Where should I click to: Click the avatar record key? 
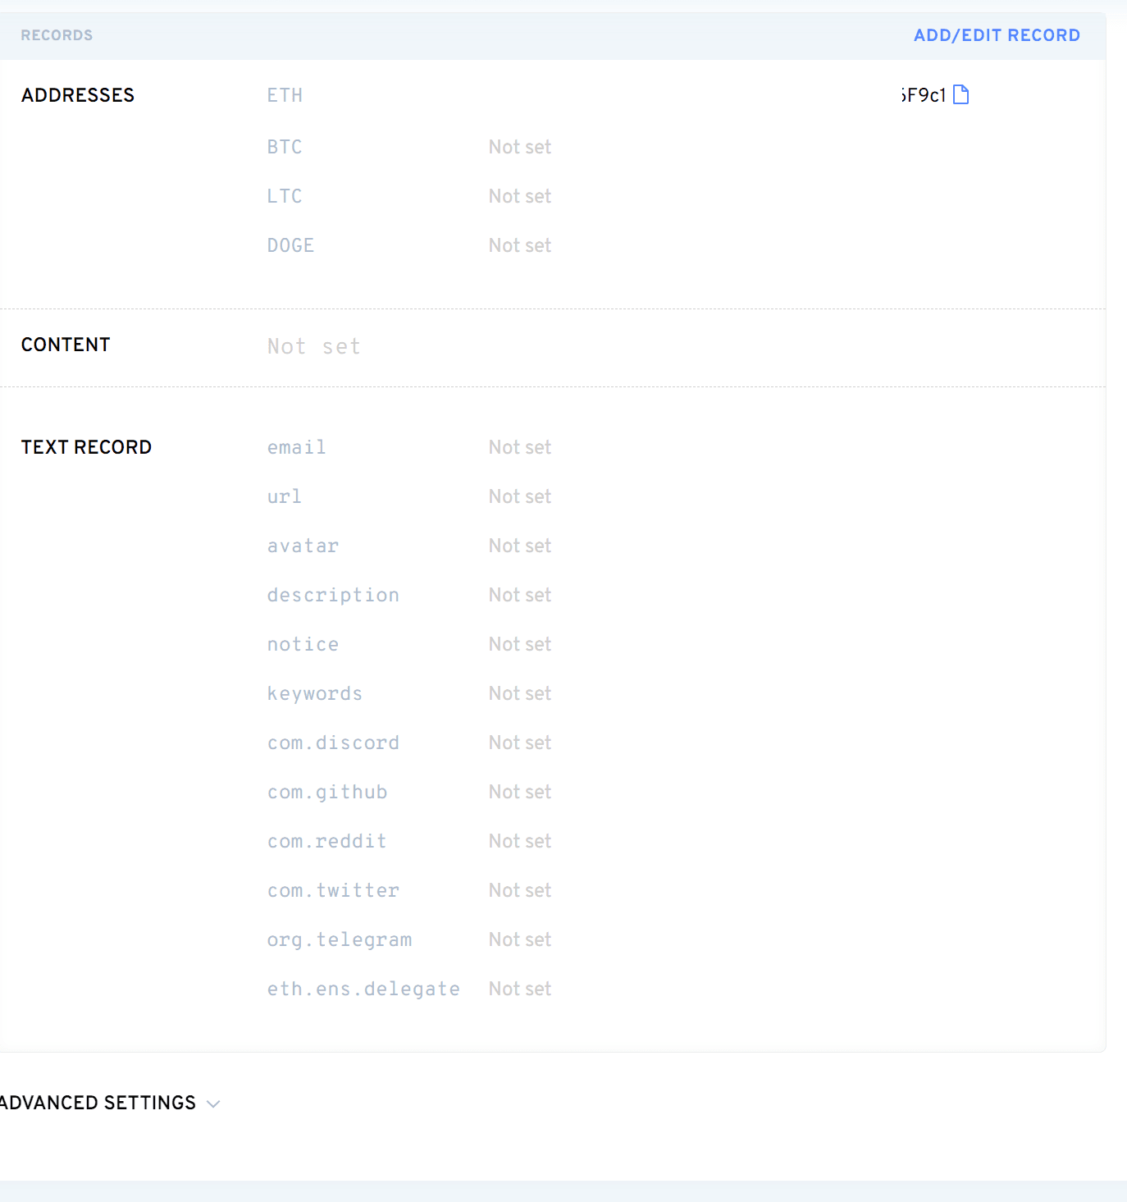point(303,546)
